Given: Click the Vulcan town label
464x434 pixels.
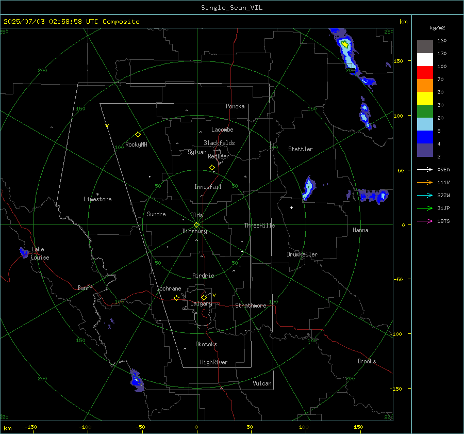Looking at the screenshot, I should click(262, 383).
